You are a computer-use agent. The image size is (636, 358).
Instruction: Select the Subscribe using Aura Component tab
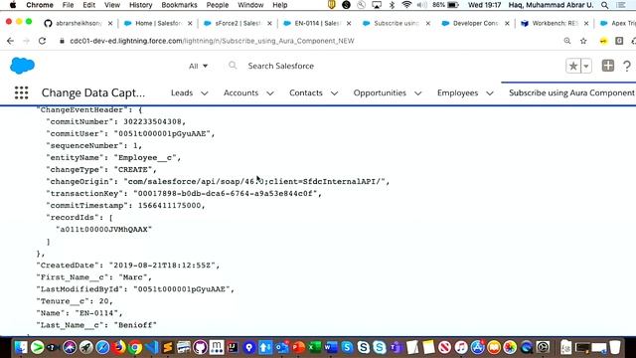coord(571,92)
